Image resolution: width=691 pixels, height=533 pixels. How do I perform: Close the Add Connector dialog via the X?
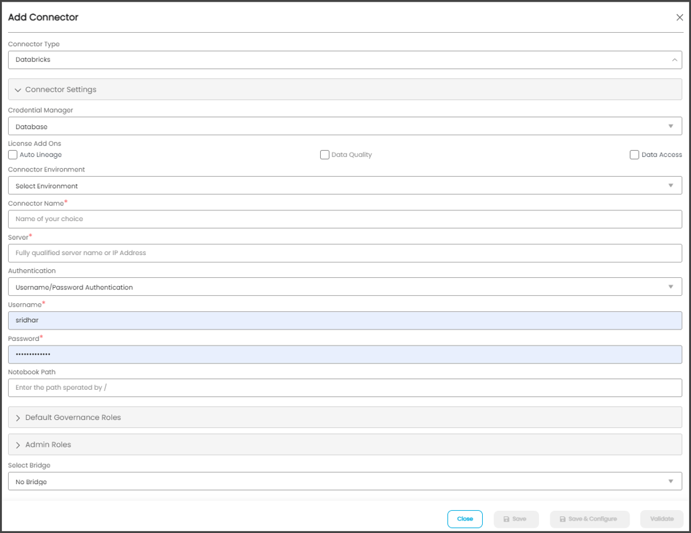679,17
